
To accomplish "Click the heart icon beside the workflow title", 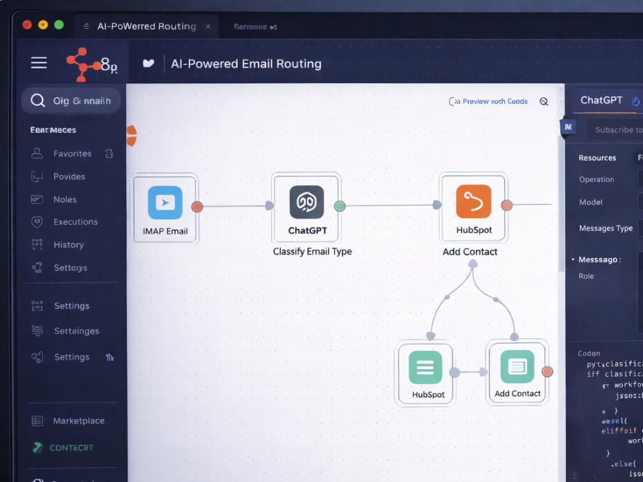I will point(149,63).
